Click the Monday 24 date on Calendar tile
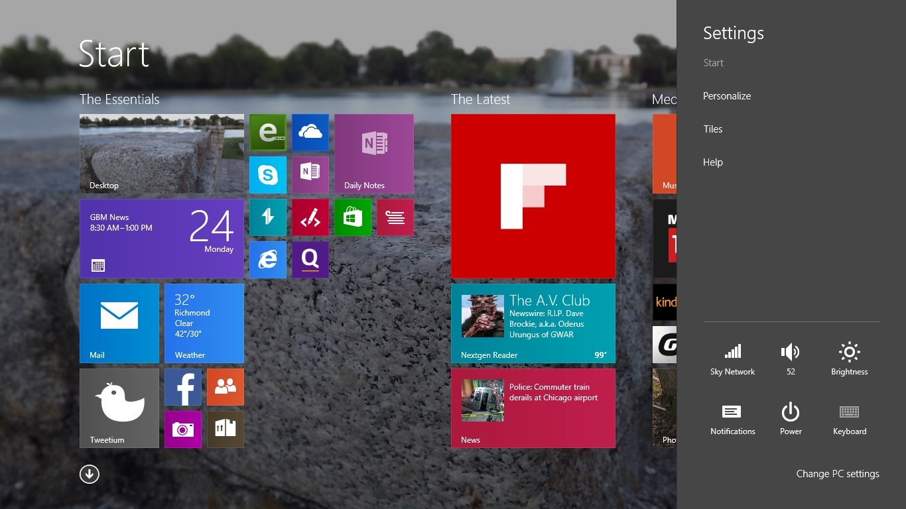Image resolution: width=906 pixels, height=509 pixels. coord(212,232)
